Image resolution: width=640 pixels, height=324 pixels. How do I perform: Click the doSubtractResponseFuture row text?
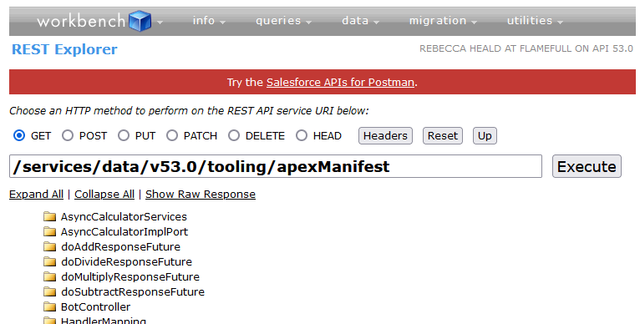tap(133, 292)
